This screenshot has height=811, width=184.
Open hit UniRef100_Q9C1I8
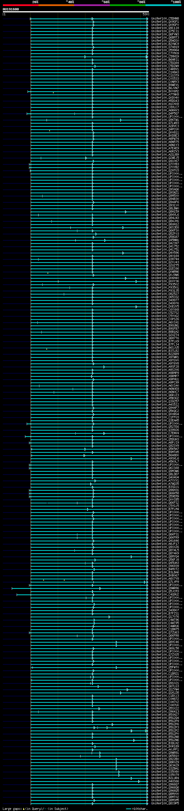click(x=165, y=28)
